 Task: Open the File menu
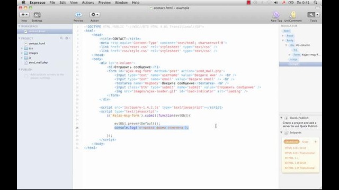[52, 3]
